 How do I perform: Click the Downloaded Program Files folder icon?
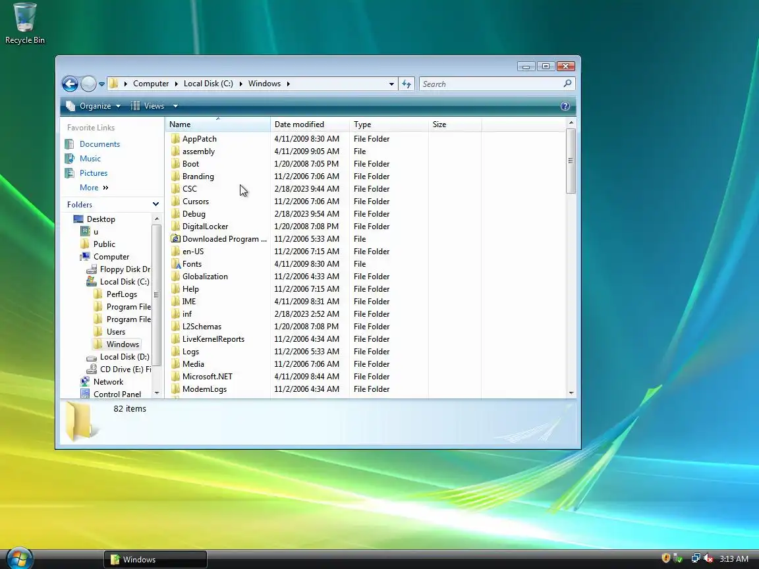(175, 239)
